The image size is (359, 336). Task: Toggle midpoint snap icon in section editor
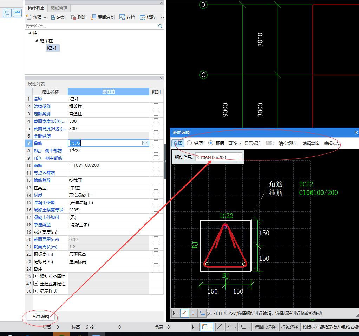[184, 313]
